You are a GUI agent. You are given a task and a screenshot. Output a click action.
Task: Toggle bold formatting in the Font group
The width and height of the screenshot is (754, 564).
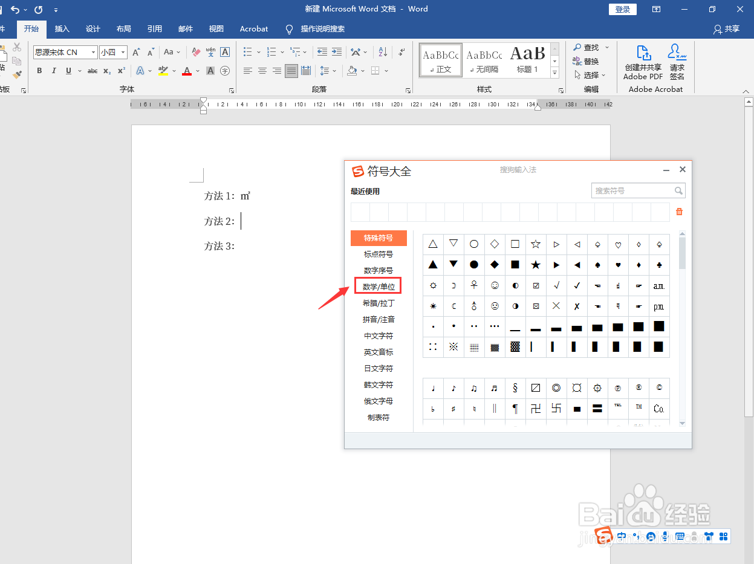(39, 71)
